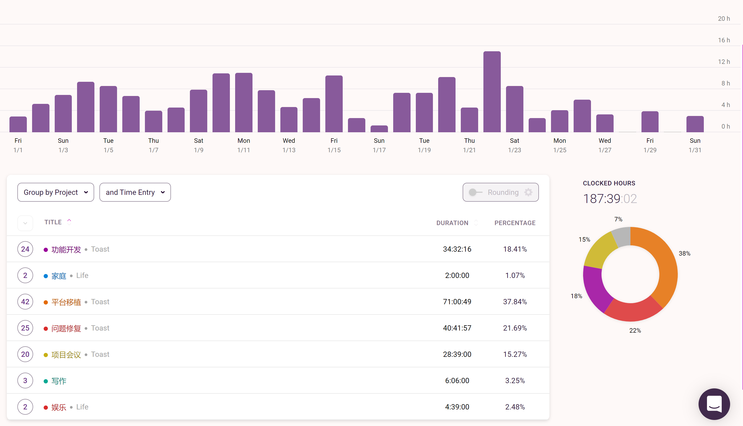
Task: Expand all rows with header chevron
Action: click(x=25, y=223)
